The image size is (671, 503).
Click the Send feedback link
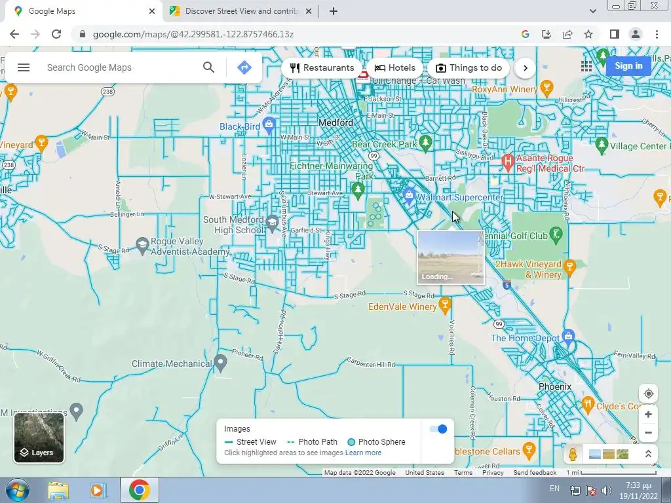535,473
